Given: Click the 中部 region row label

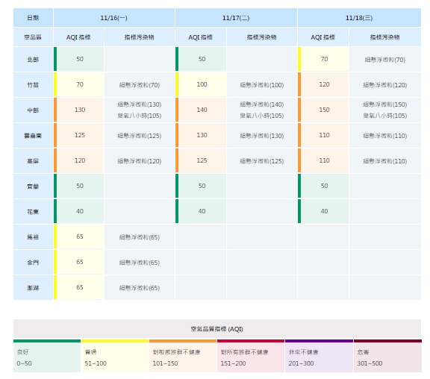Looking at the screenshot, I should click(x=33, y=110).
